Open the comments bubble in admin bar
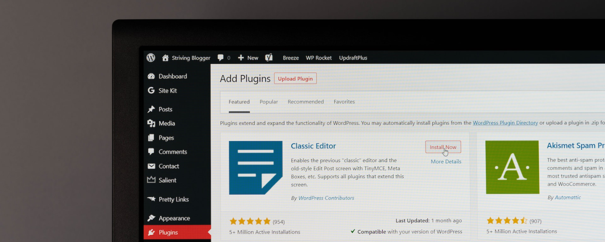This screenshot has height=242, width=605. pyautogui.click(x=221, y=58)
